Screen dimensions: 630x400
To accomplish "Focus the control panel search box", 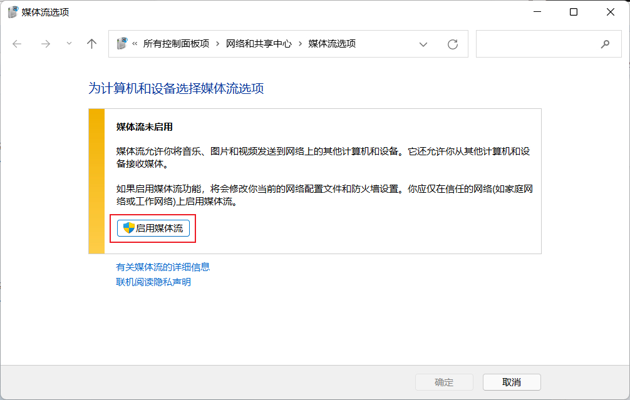I will (x=535, y=44).
